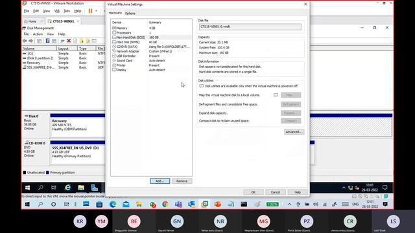Open File Explorer in the VM taskbar

coord(81,188)
